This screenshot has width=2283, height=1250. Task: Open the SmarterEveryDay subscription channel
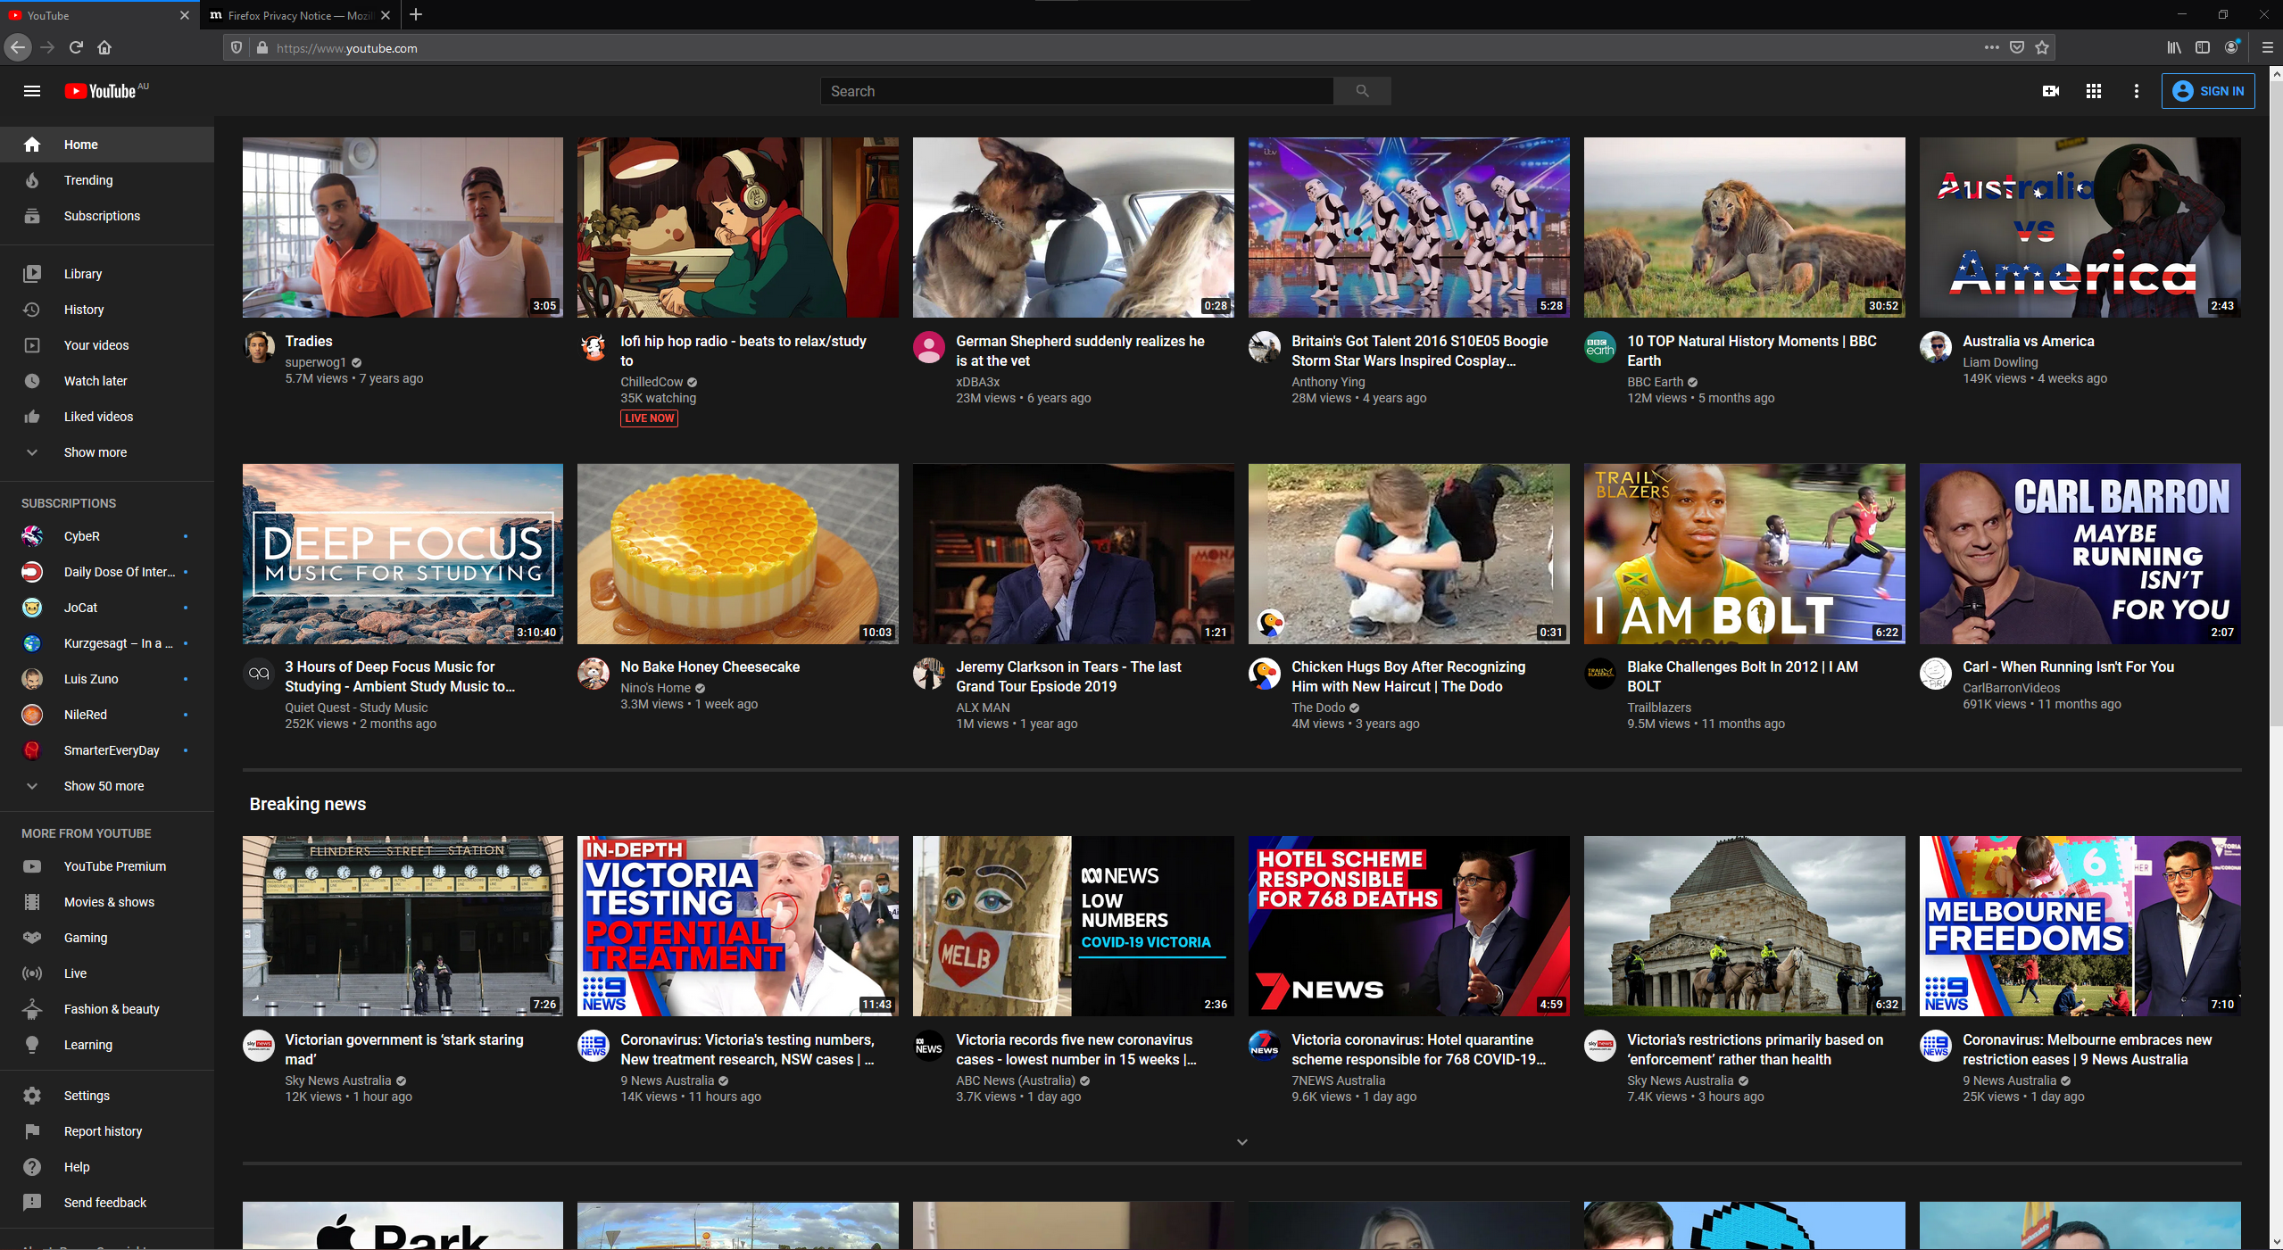click(107, 750)
